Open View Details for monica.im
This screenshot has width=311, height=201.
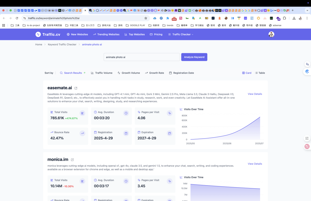255,164
